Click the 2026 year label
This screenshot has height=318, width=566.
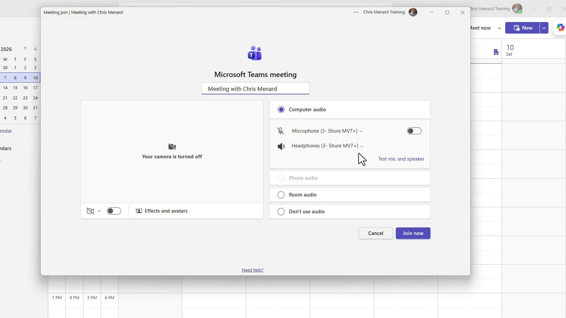pos(6,49)
